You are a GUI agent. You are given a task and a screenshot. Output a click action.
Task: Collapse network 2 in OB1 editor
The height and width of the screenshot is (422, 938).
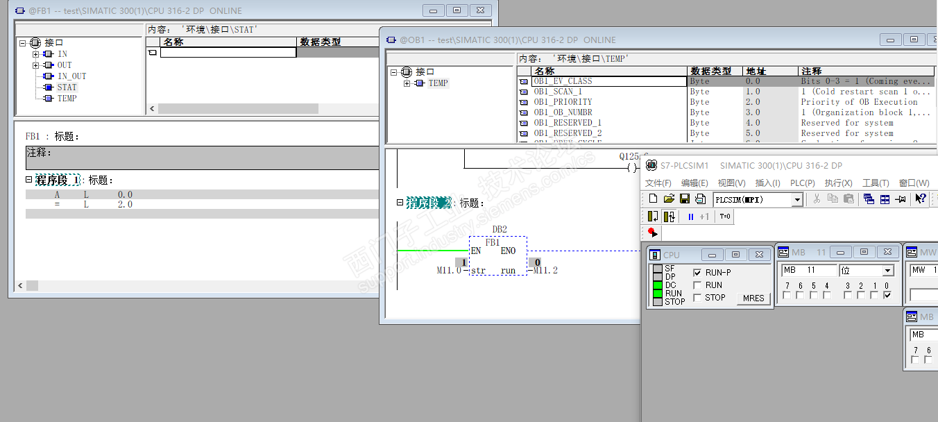[x=400, y=202]
